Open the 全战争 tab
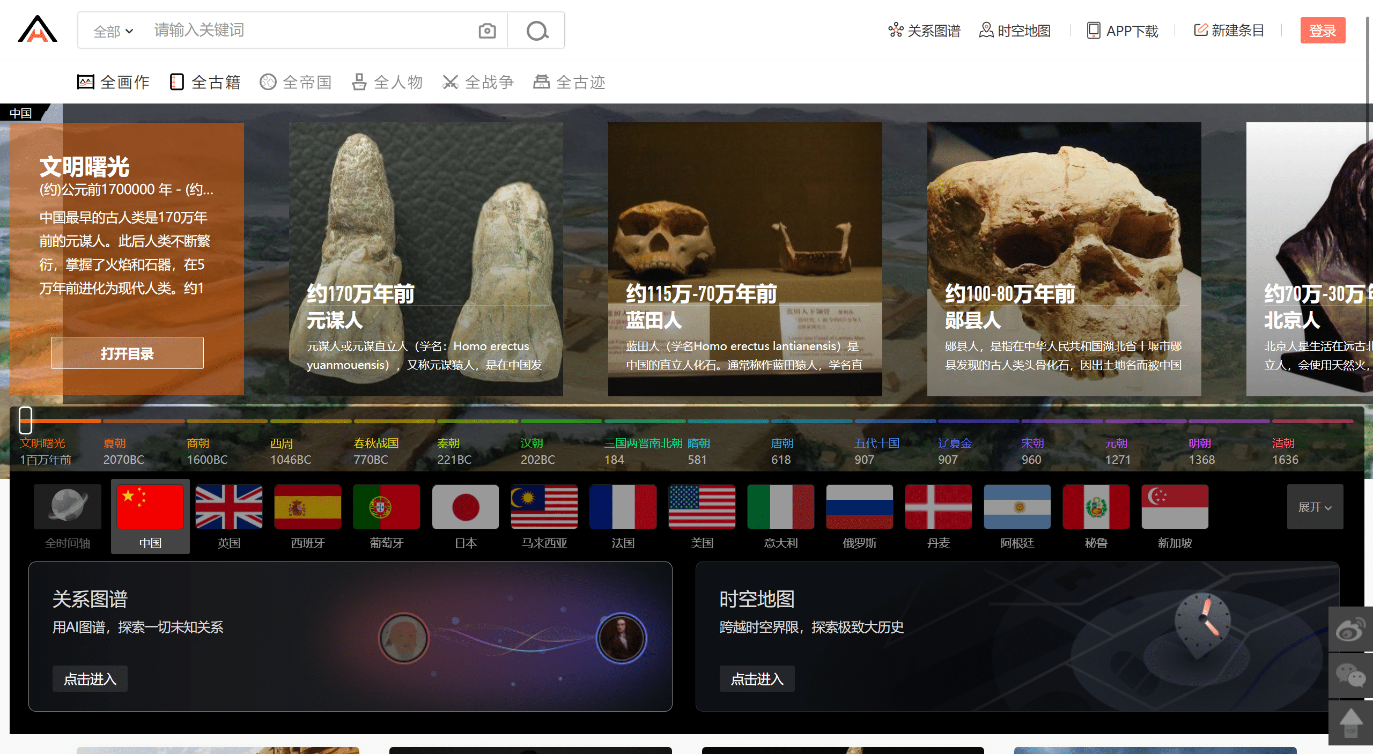Screen dimensions: 1373x754 478,82
